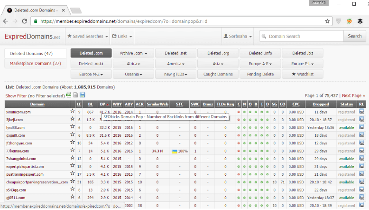Click the SEO extension icon in toolbar
The image size is (369, 210).
(349, 21)
